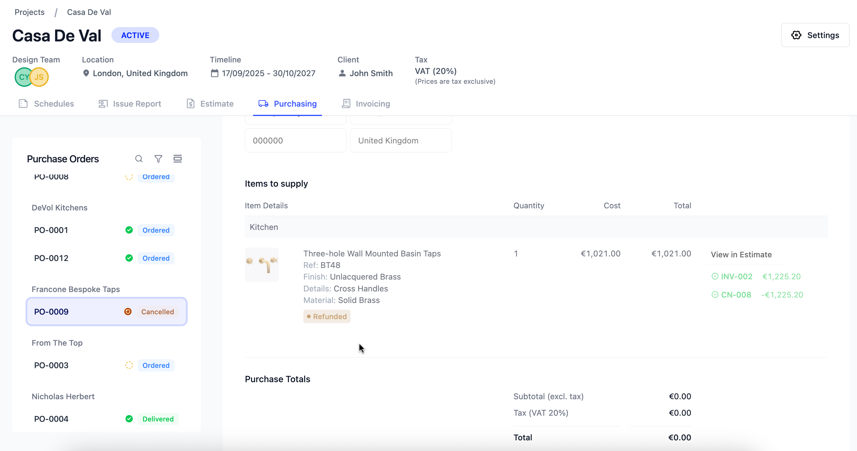This screenshot has height=451, width=857.
Task: Click the Three-hole Wall Mounted Basin Taps title
Action: pos(372,254)
